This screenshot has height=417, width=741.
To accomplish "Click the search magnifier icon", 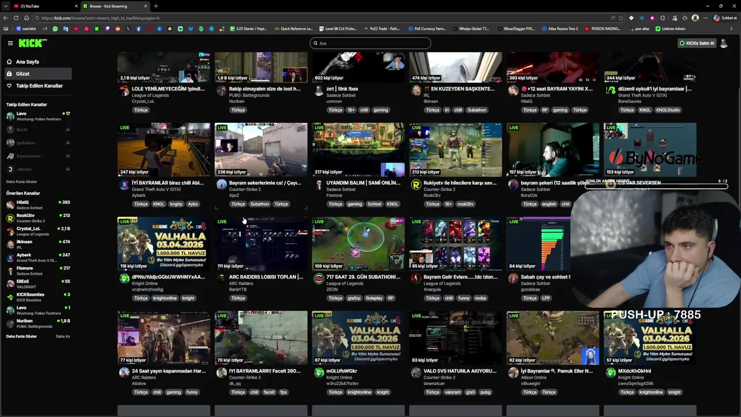I will coord(316,43).
